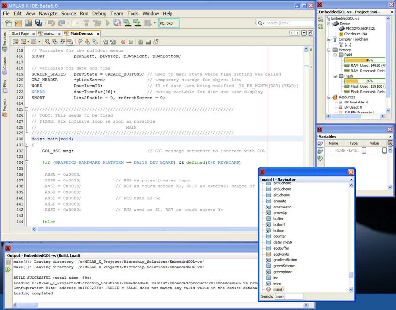The width and height of the screenshot is (396, 310).
Task: Click the Navigator scrollbar down arrow
Action: coord(351,289)
